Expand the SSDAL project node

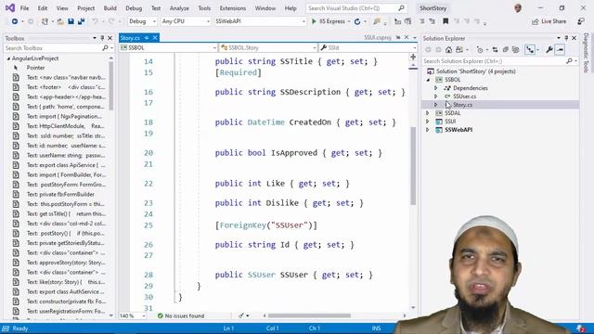pyautogui.click(x=428, y=113)
